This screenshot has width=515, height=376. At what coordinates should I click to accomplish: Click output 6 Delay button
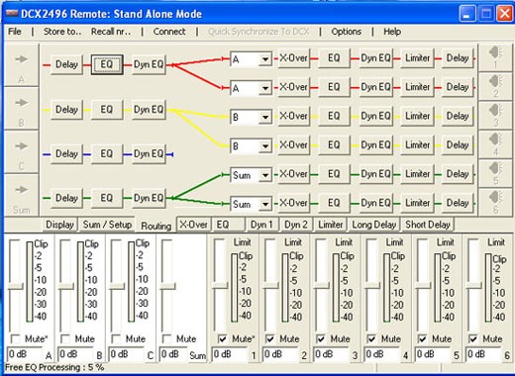click(x=458, y=203)
